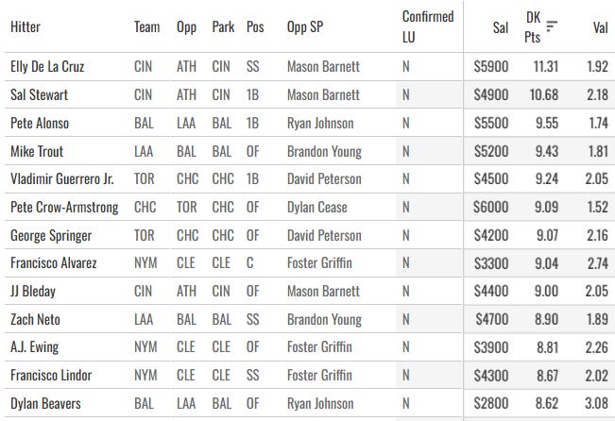
Task: Click Pete Alonso's name
Action: tap(40, 123)
